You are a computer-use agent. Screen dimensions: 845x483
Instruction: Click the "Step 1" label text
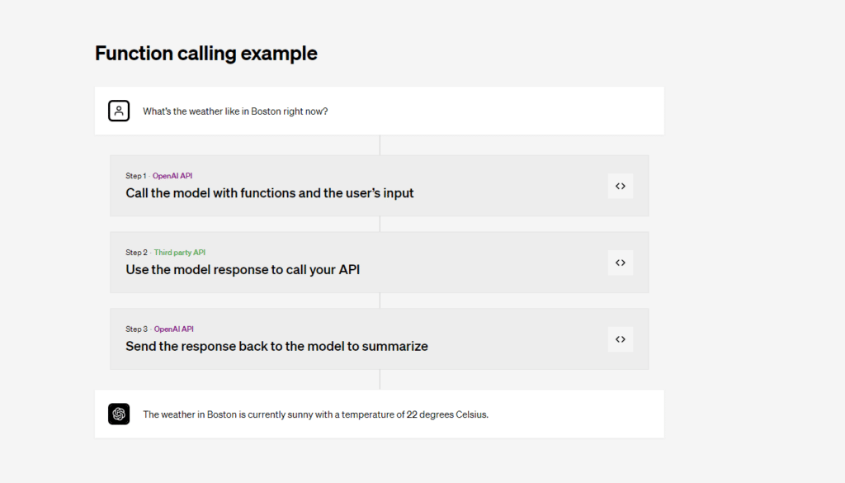point(135,176)
